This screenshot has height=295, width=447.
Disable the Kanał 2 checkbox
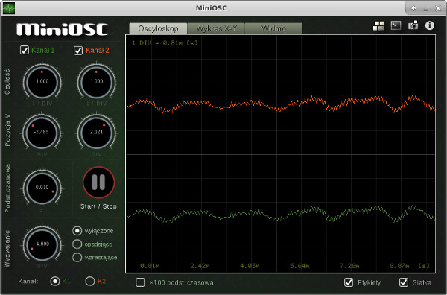point(78,51)
